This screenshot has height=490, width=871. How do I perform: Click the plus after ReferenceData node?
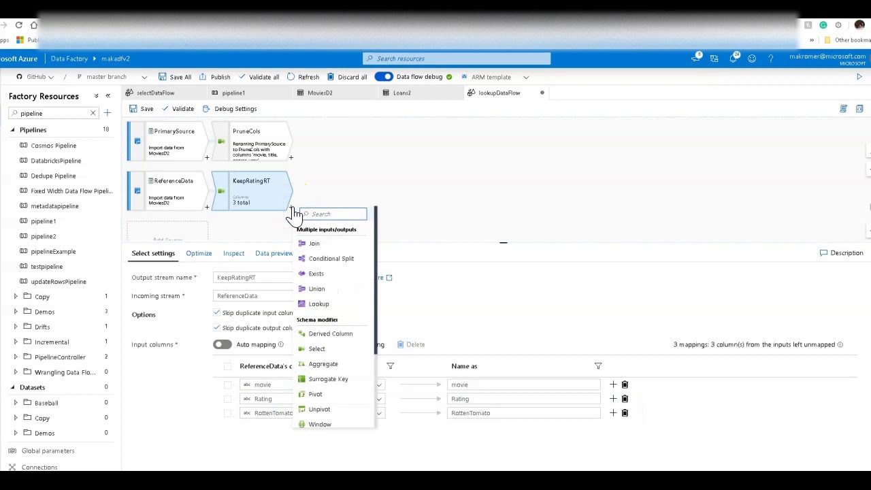click(207, 207)
